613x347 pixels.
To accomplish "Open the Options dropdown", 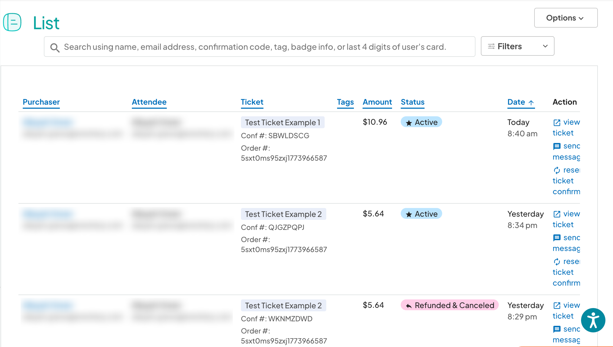I will pyautogui.click(x=566, y=18).
